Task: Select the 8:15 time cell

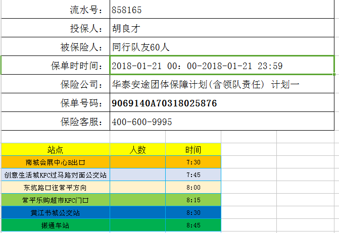Action: tap(193, 200)
